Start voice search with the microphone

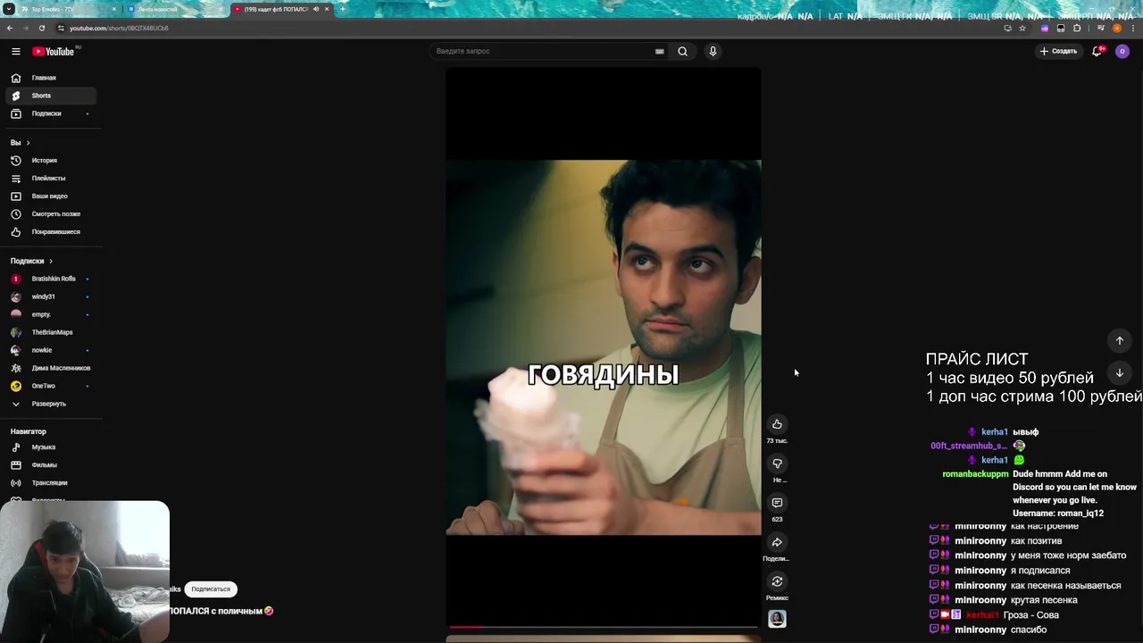tap(713, 51)
